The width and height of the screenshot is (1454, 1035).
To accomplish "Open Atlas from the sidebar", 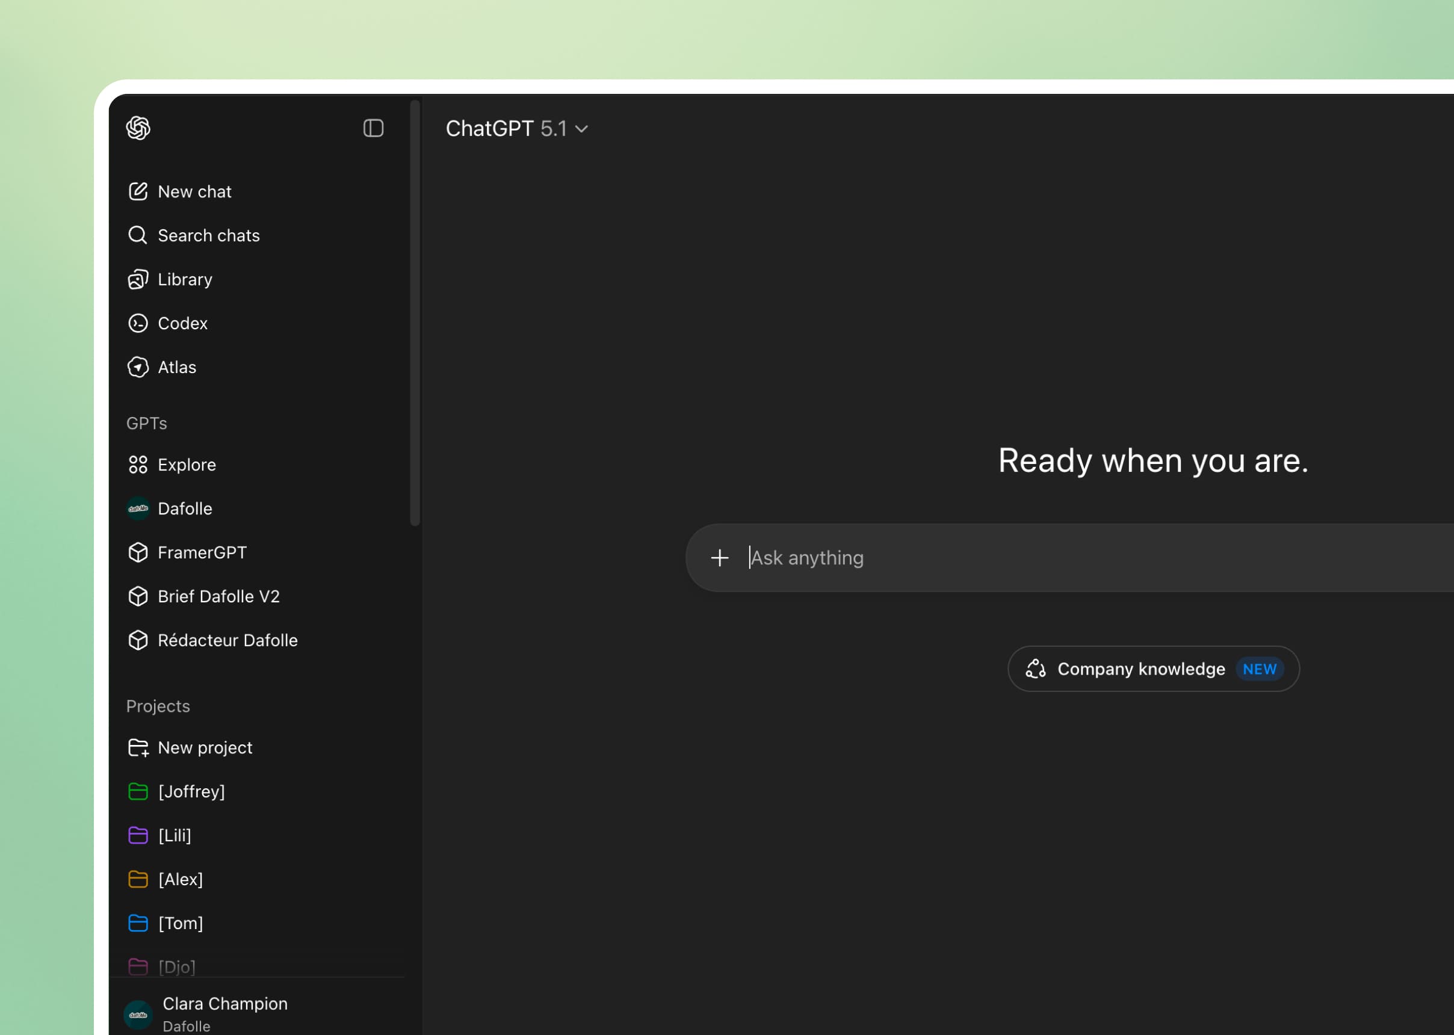I will tap(176, 368).
